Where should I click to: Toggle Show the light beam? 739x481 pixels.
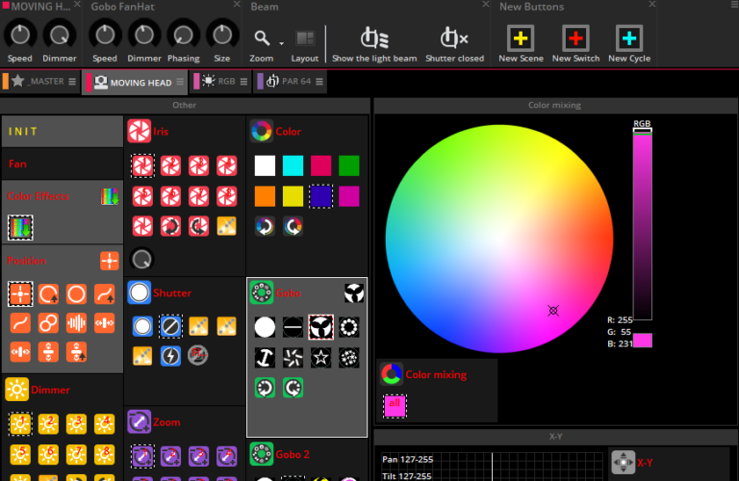[x=374, y=44]
